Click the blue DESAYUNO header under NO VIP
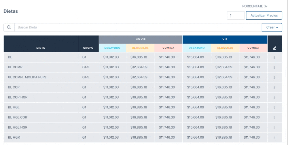The width and height of the screenshot is (288, 145). click(x=112, y=48)
